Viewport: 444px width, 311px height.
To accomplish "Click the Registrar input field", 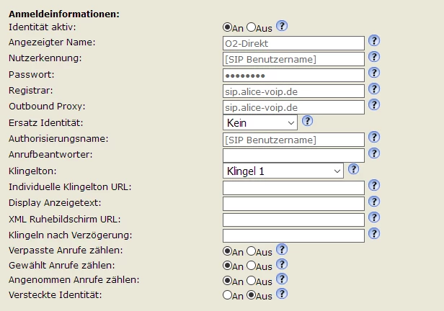I will (x=293, y=91).
